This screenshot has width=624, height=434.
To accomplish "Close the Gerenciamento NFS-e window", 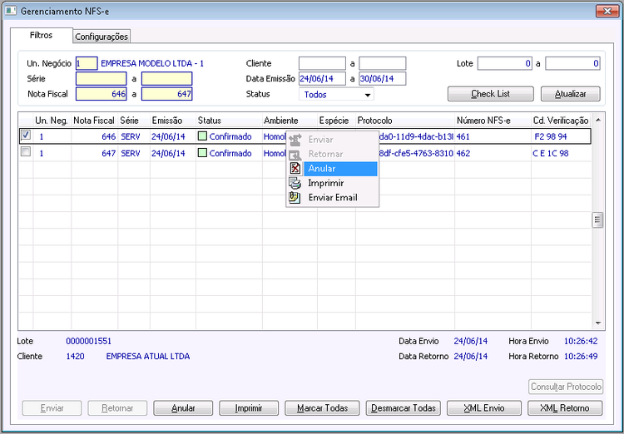I will 607,11.
